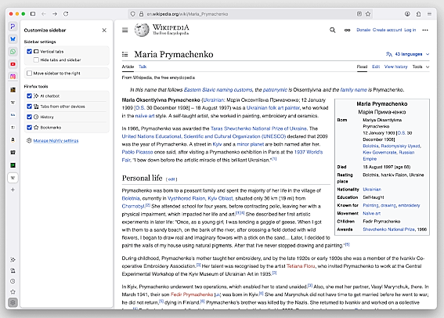444x318 pixels.
Task: Click the Create account link
Action: coord(387,30)
